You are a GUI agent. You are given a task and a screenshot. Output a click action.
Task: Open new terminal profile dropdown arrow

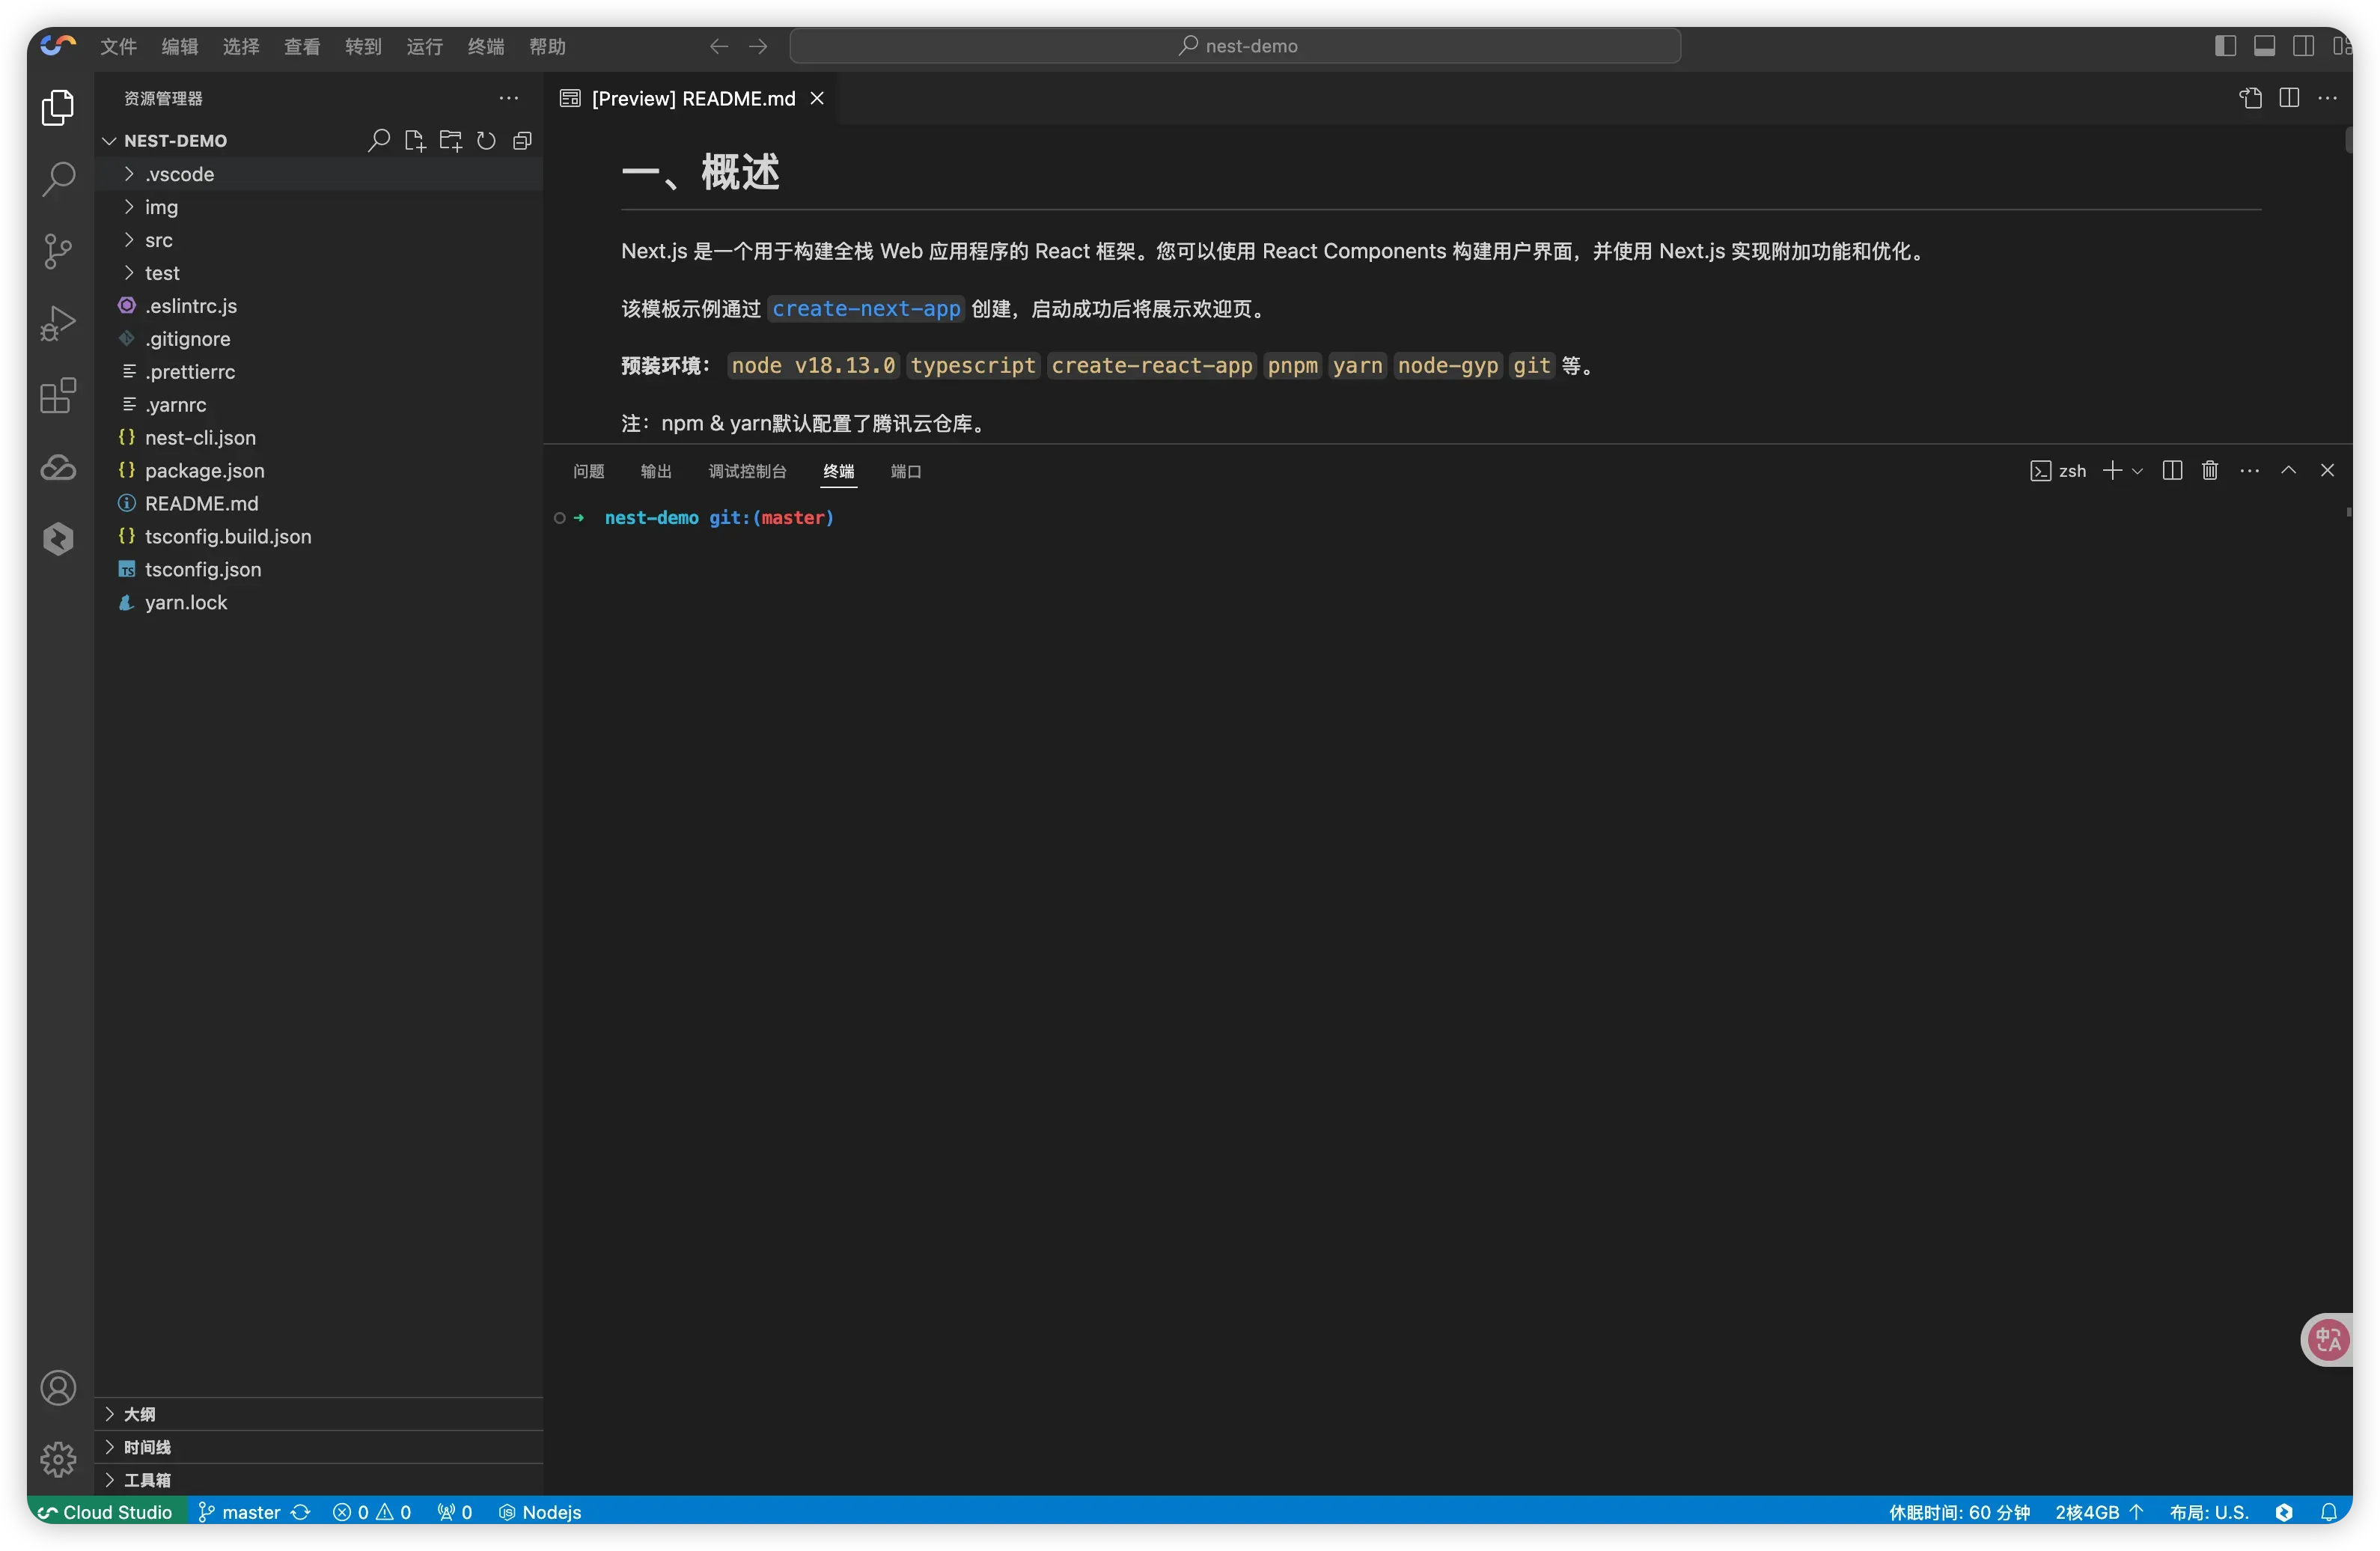[x=2138, y=471]
